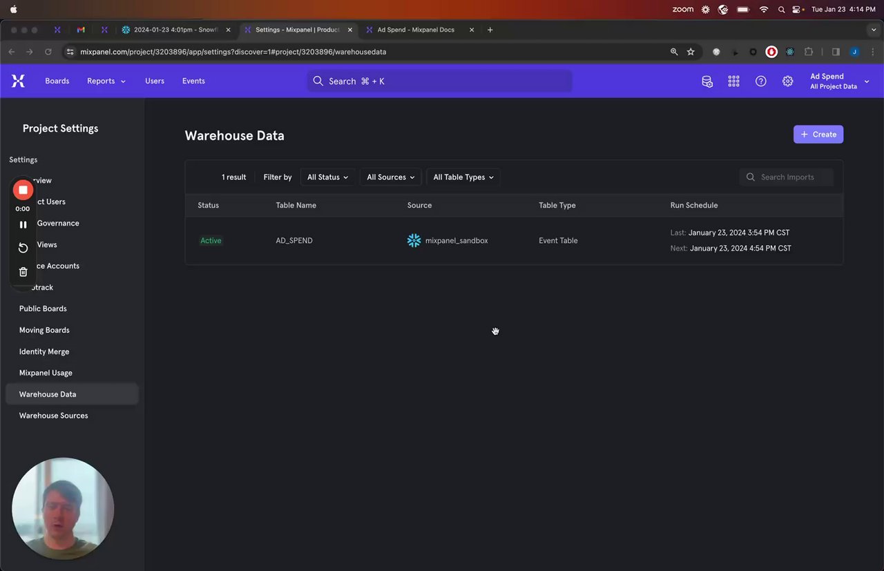Open macOS Control Center icon
Viewport: 884px width, 571px height.
point(798,9)
